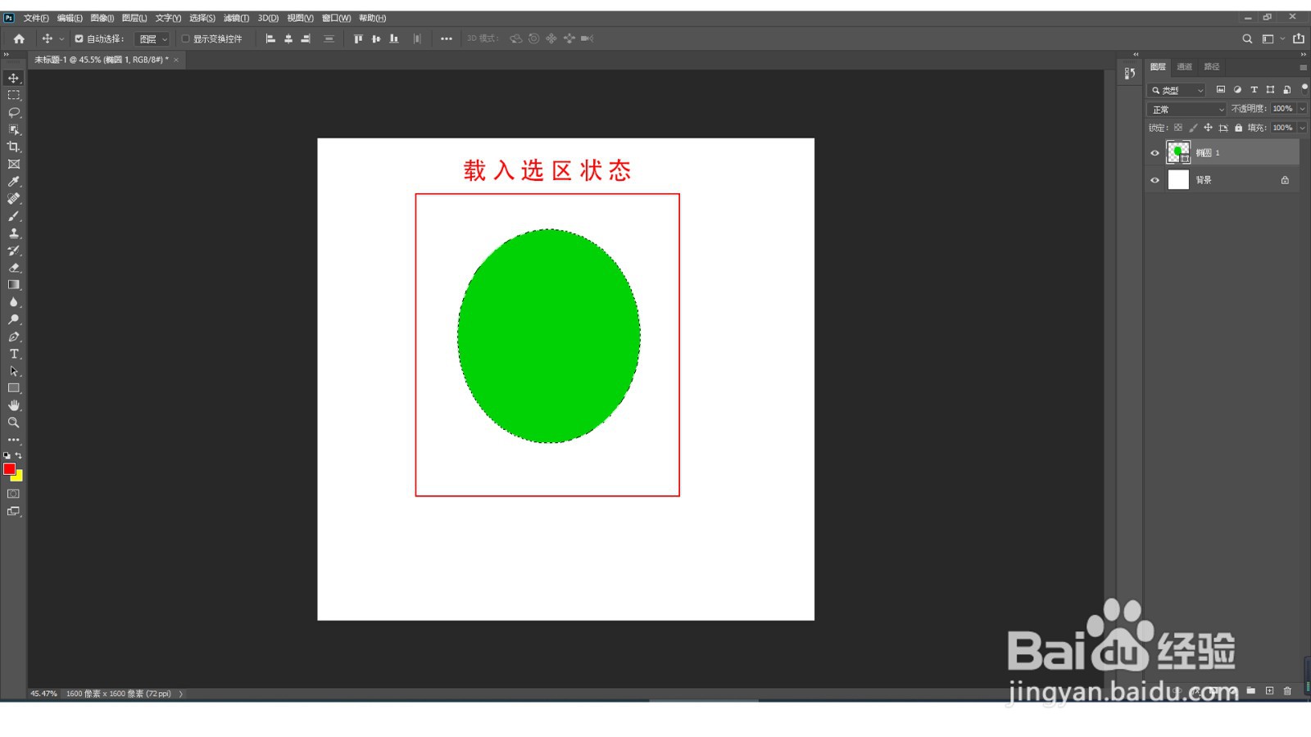1311x737 pixels.
Task: Open the layer blend mode dropdown
Action: pyautogui.click(x=1186, y=108)
